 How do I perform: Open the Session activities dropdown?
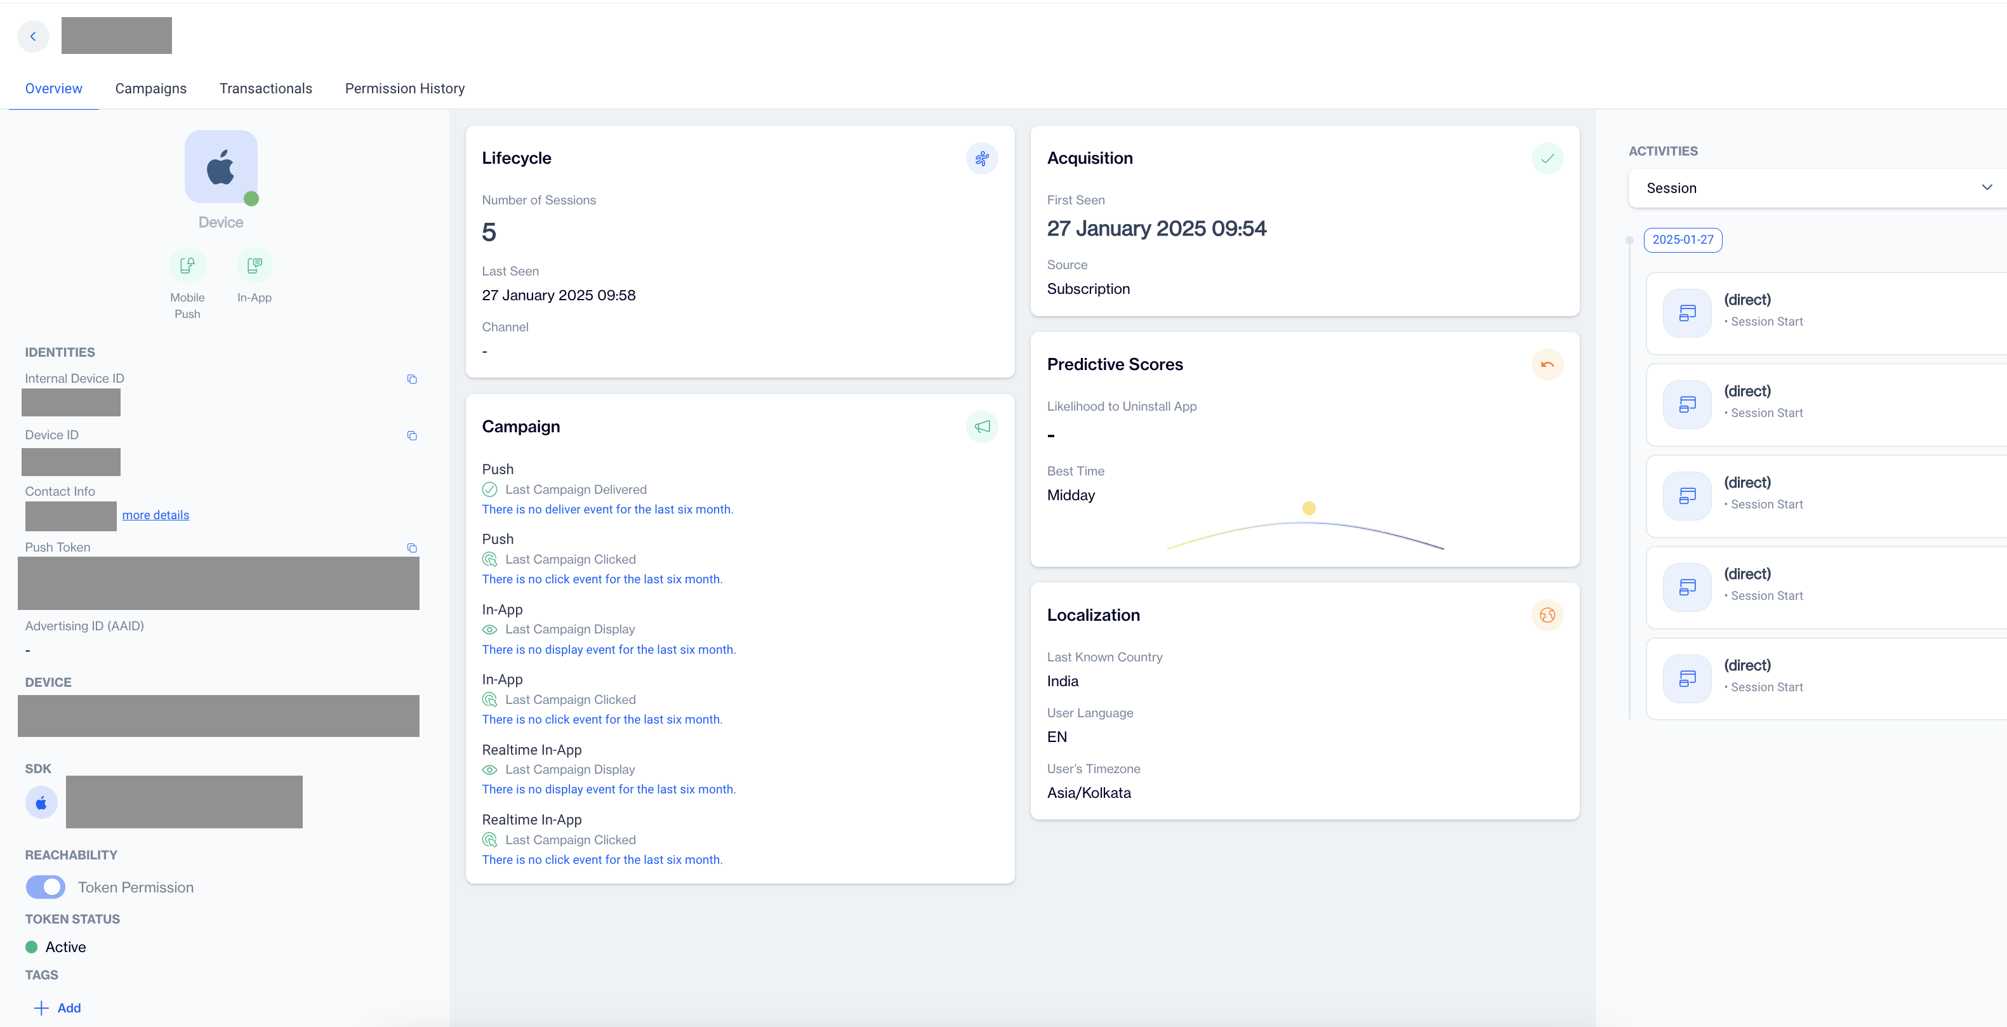click(x=1817, y=188)
